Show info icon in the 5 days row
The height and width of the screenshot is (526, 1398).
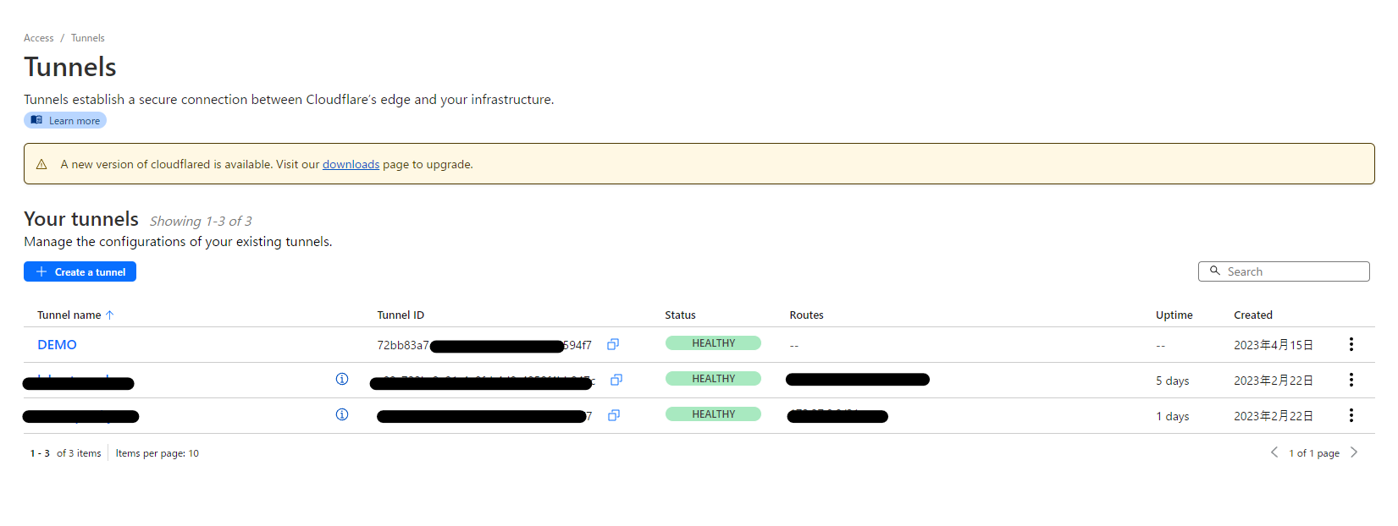342,379
